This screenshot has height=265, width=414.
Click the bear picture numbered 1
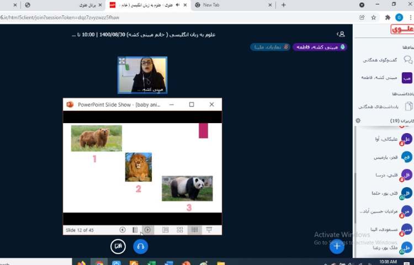97,139
